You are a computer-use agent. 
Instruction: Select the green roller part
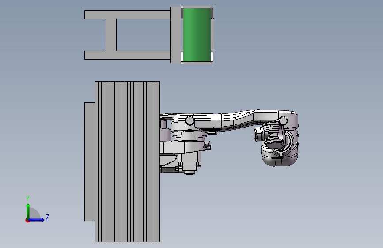197,35
